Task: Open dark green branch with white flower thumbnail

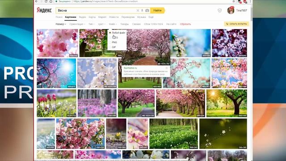Action: (223, 134)
